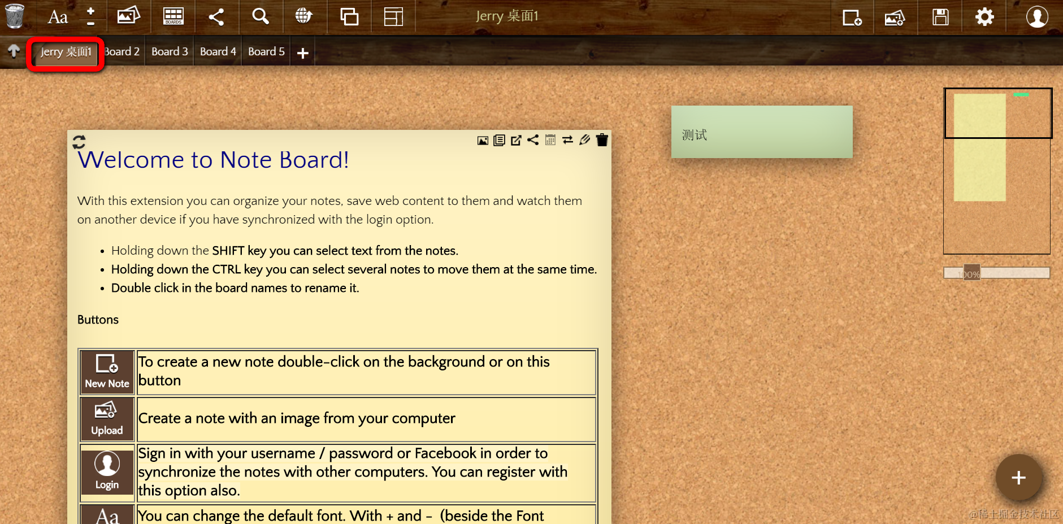The width and height of the screenshot is (1063, 524).
Task: Click the 'Double click in the board names' bullet
Action: pos(235,288)
